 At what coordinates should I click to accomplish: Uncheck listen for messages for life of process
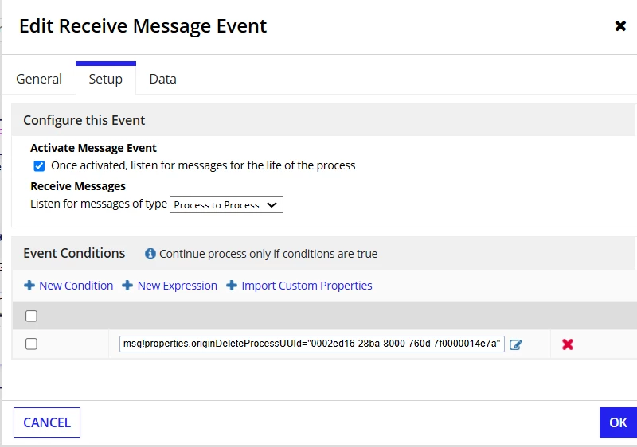[x=39, y=166]
